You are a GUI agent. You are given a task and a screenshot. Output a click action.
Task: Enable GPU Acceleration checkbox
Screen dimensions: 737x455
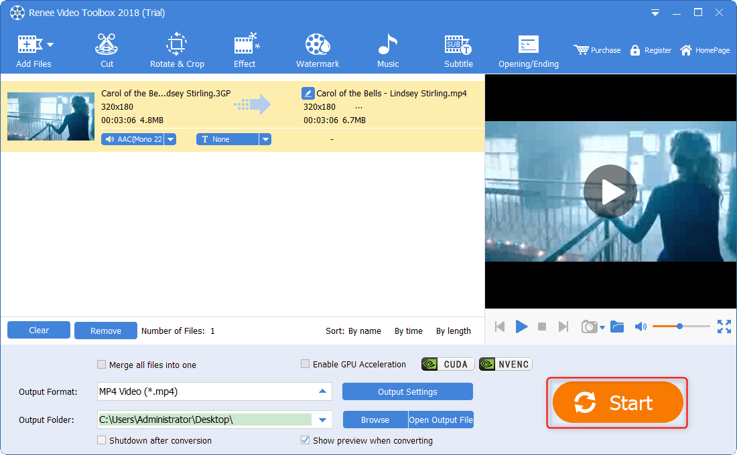pos(306,364)
